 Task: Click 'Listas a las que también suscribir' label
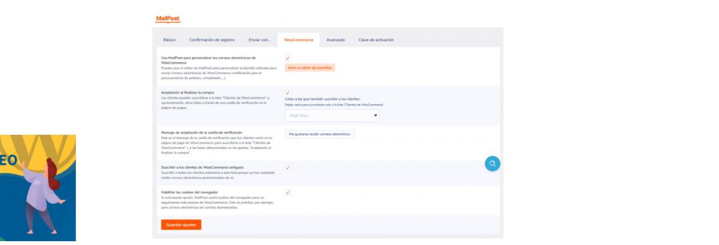(x=323, y=99)
